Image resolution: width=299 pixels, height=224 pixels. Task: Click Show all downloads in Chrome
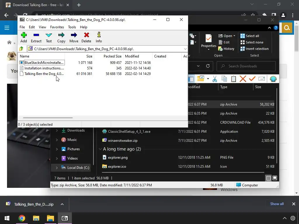pyautogui.click(x=277, y=204)
